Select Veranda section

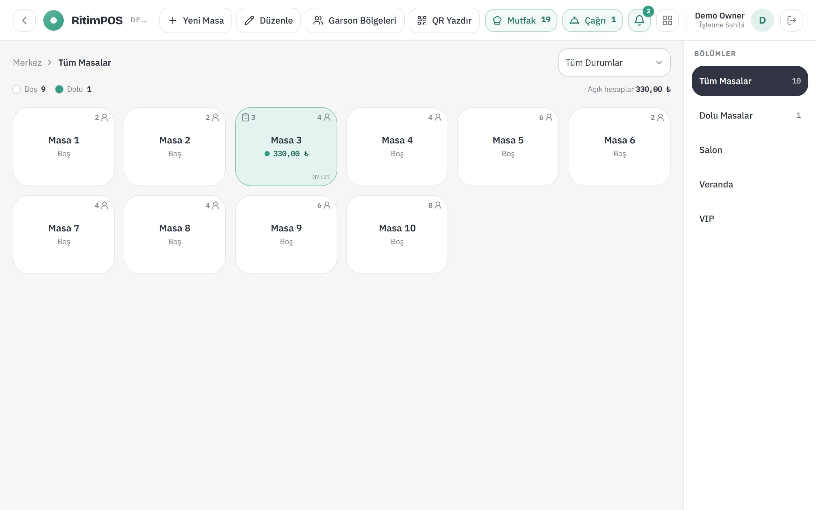(x=750, y=184)
